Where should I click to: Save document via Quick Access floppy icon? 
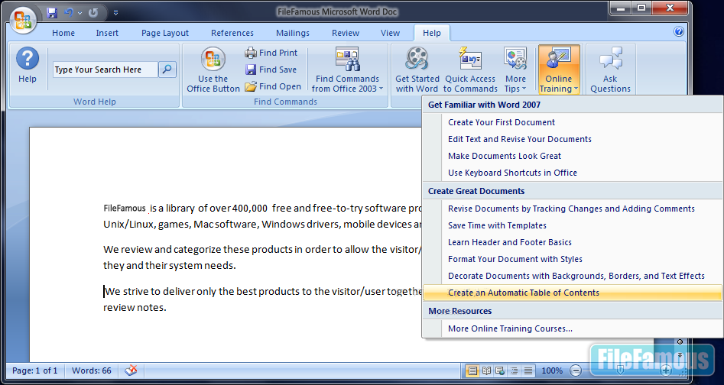coord(52,12)
